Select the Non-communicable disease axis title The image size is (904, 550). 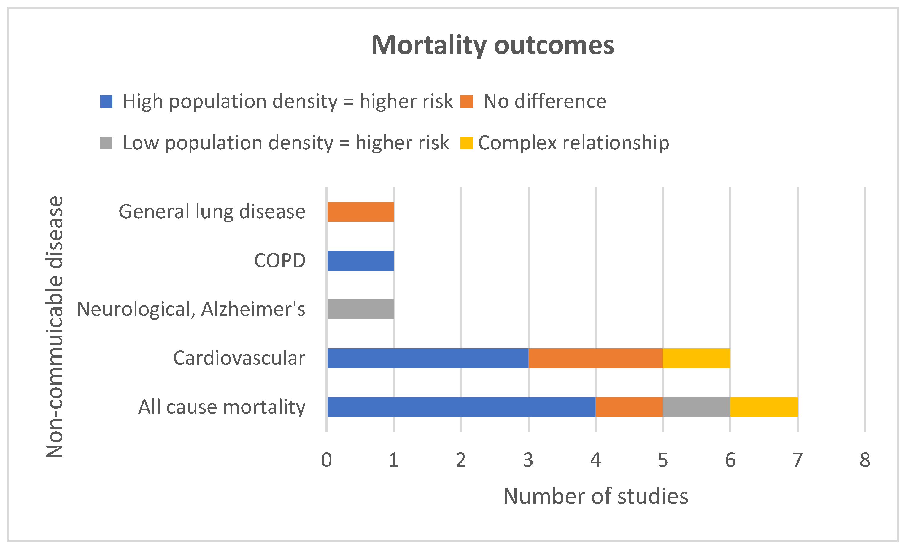pyautogui.click(x=55, y=327)
